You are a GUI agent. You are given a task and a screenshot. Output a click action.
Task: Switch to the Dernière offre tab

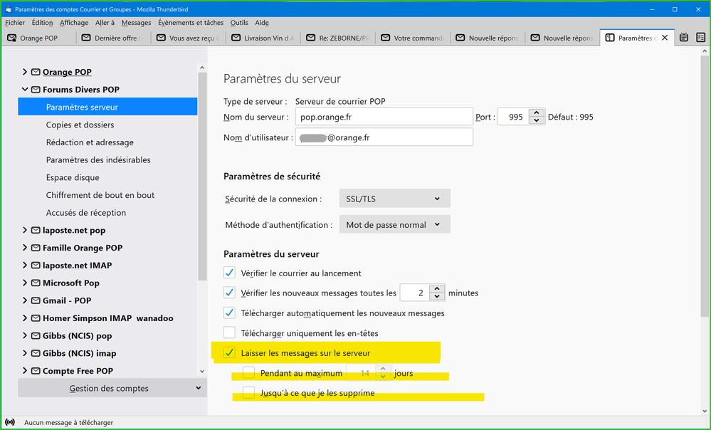113,38
